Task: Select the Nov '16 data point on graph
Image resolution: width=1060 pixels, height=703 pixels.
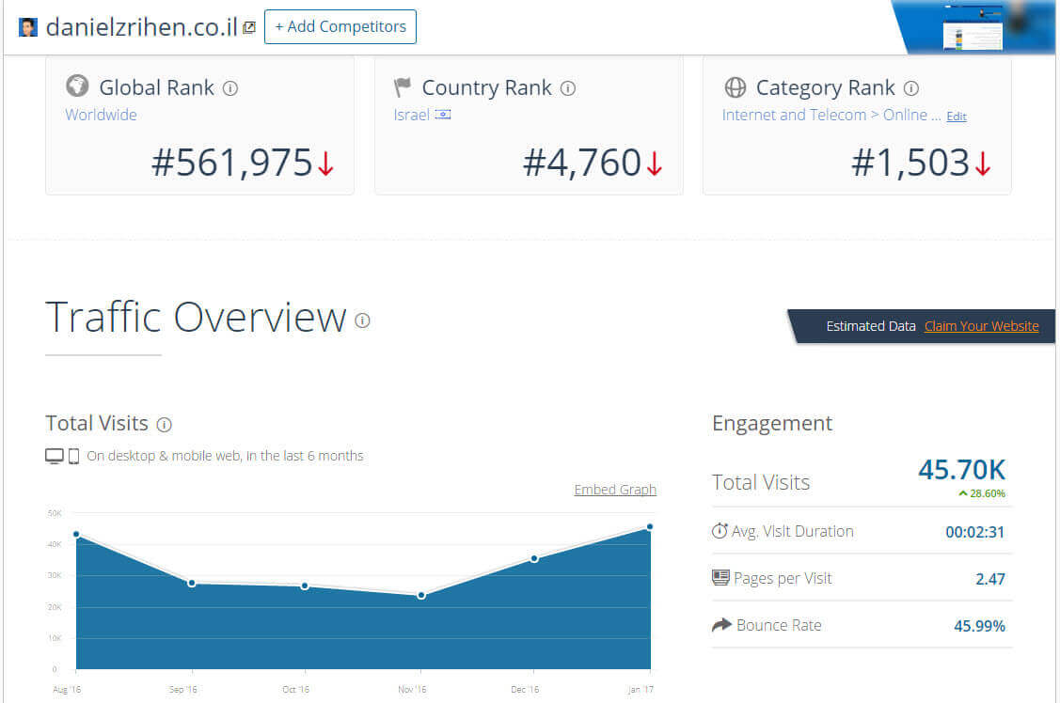Action: coord(421,595)
